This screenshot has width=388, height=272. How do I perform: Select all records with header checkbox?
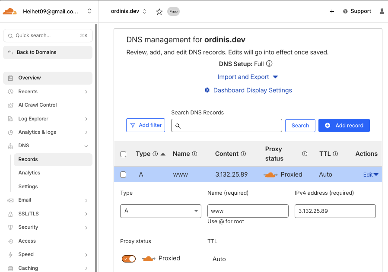point(123,154)
